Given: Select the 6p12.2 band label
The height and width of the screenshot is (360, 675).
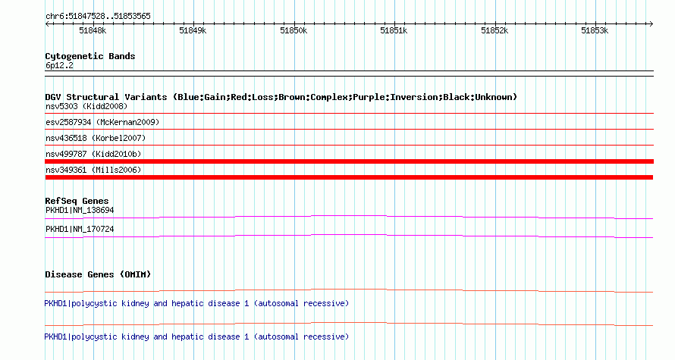Looking at the screenshot, I should pyautogui.click(x=59, y=66).
